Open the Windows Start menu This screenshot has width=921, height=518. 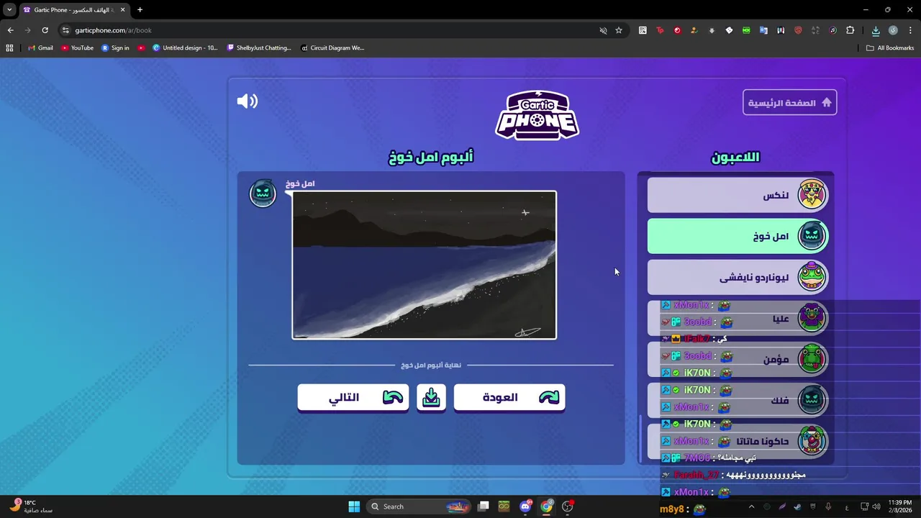coord(354,506)
